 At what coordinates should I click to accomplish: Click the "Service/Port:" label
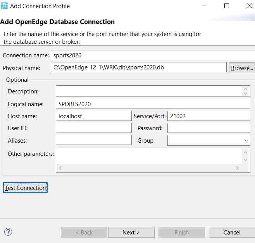pyautogui.click(x=150, y=116)
